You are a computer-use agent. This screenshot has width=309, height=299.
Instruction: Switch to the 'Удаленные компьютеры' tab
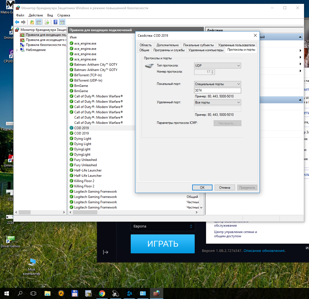pos(206,50)
